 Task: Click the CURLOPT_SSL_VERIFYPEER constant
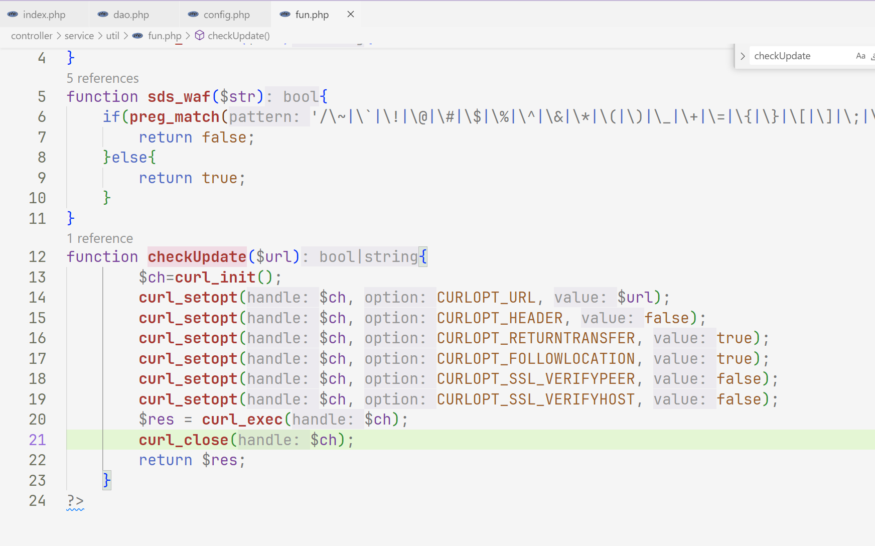coord(536,379)
